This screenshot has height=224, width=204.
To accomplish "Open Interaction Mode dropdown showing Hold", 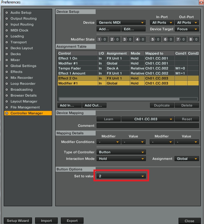I will pos(121,159).
